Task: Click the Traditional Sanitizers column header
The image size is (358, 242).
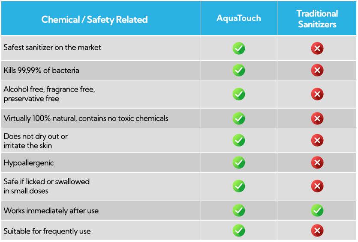Action: pos(317,19)
